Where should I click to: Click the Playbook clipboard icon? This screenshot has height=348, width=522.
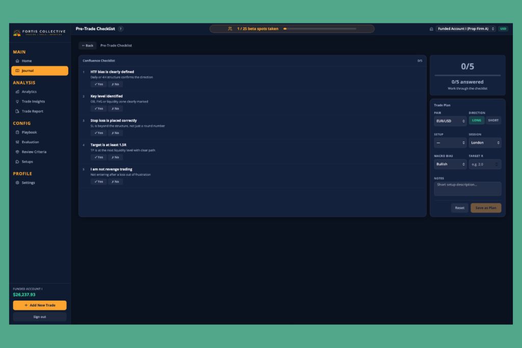pos(17,132)
